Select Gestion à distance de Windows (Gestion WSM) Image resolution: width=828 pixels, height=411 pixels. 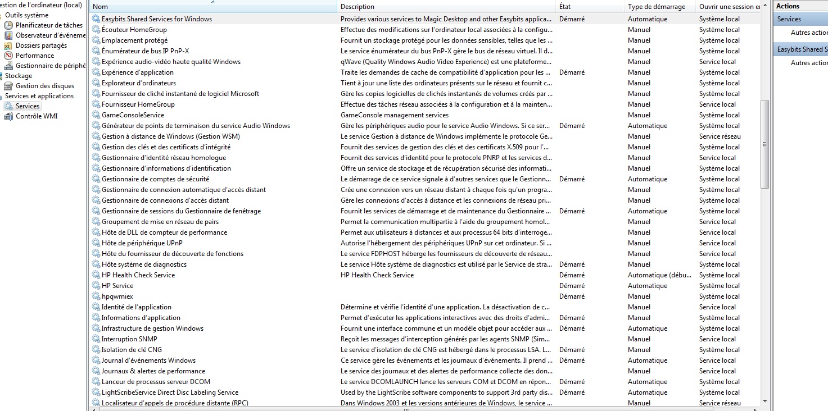[x=171, y=136]
